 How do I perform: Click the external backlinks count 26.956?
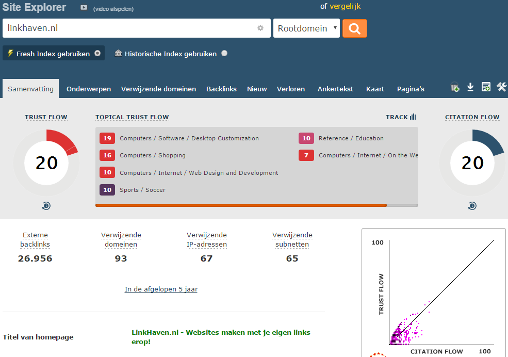[35, 258]
